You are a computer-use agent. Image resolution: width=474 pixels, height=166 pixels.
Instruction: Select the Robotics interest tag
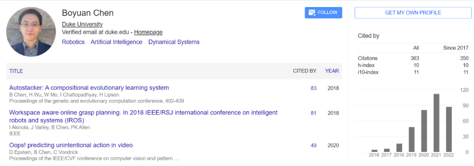73,42
